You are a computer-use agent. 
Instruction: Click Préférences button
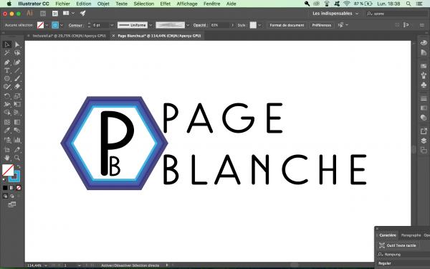click(x=321, y=25)
